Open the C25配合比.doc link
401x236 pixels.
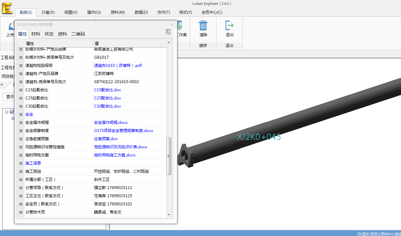tap(108, 98)
